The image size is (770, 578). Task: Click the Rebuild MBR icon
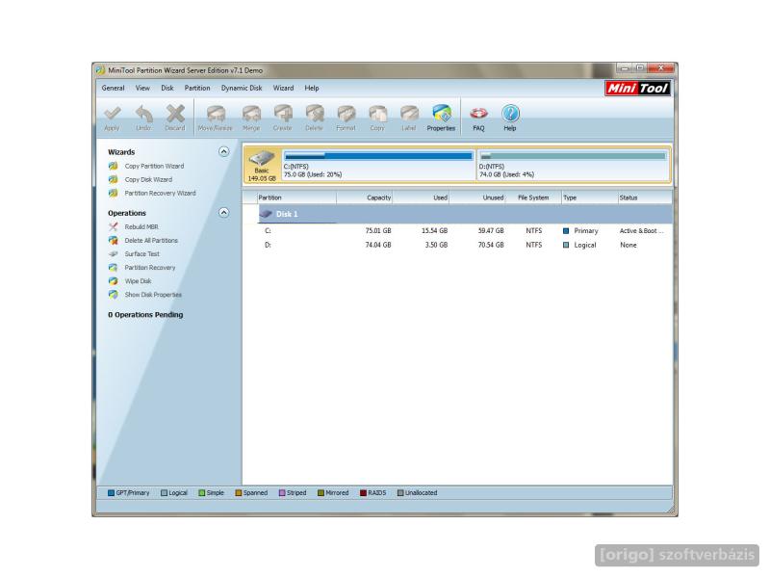(113, 226)
